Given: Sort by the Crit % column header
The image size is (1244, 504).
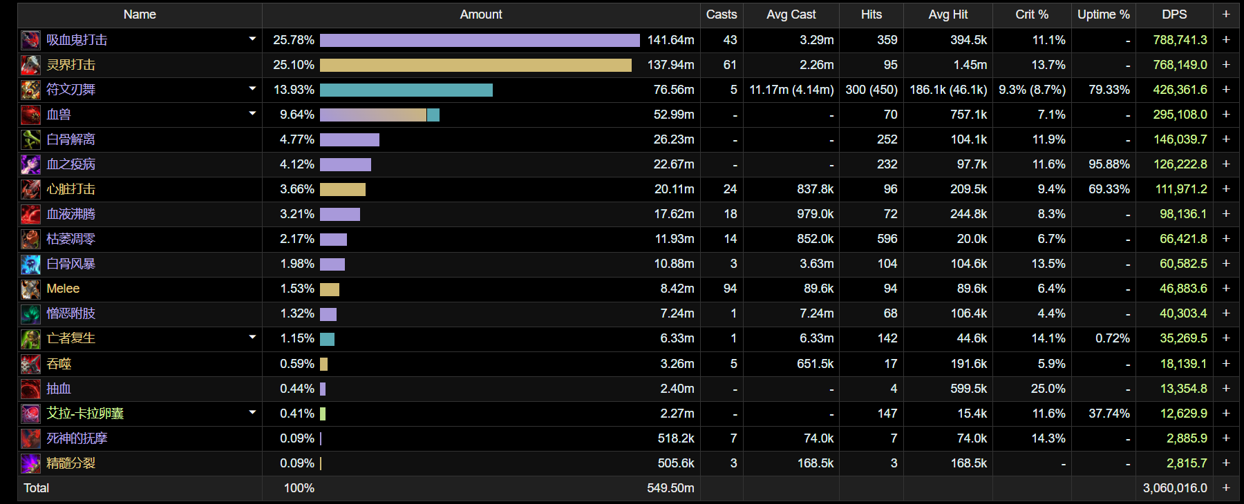Looking at the screenshot, I should [x=1031, y=14].
